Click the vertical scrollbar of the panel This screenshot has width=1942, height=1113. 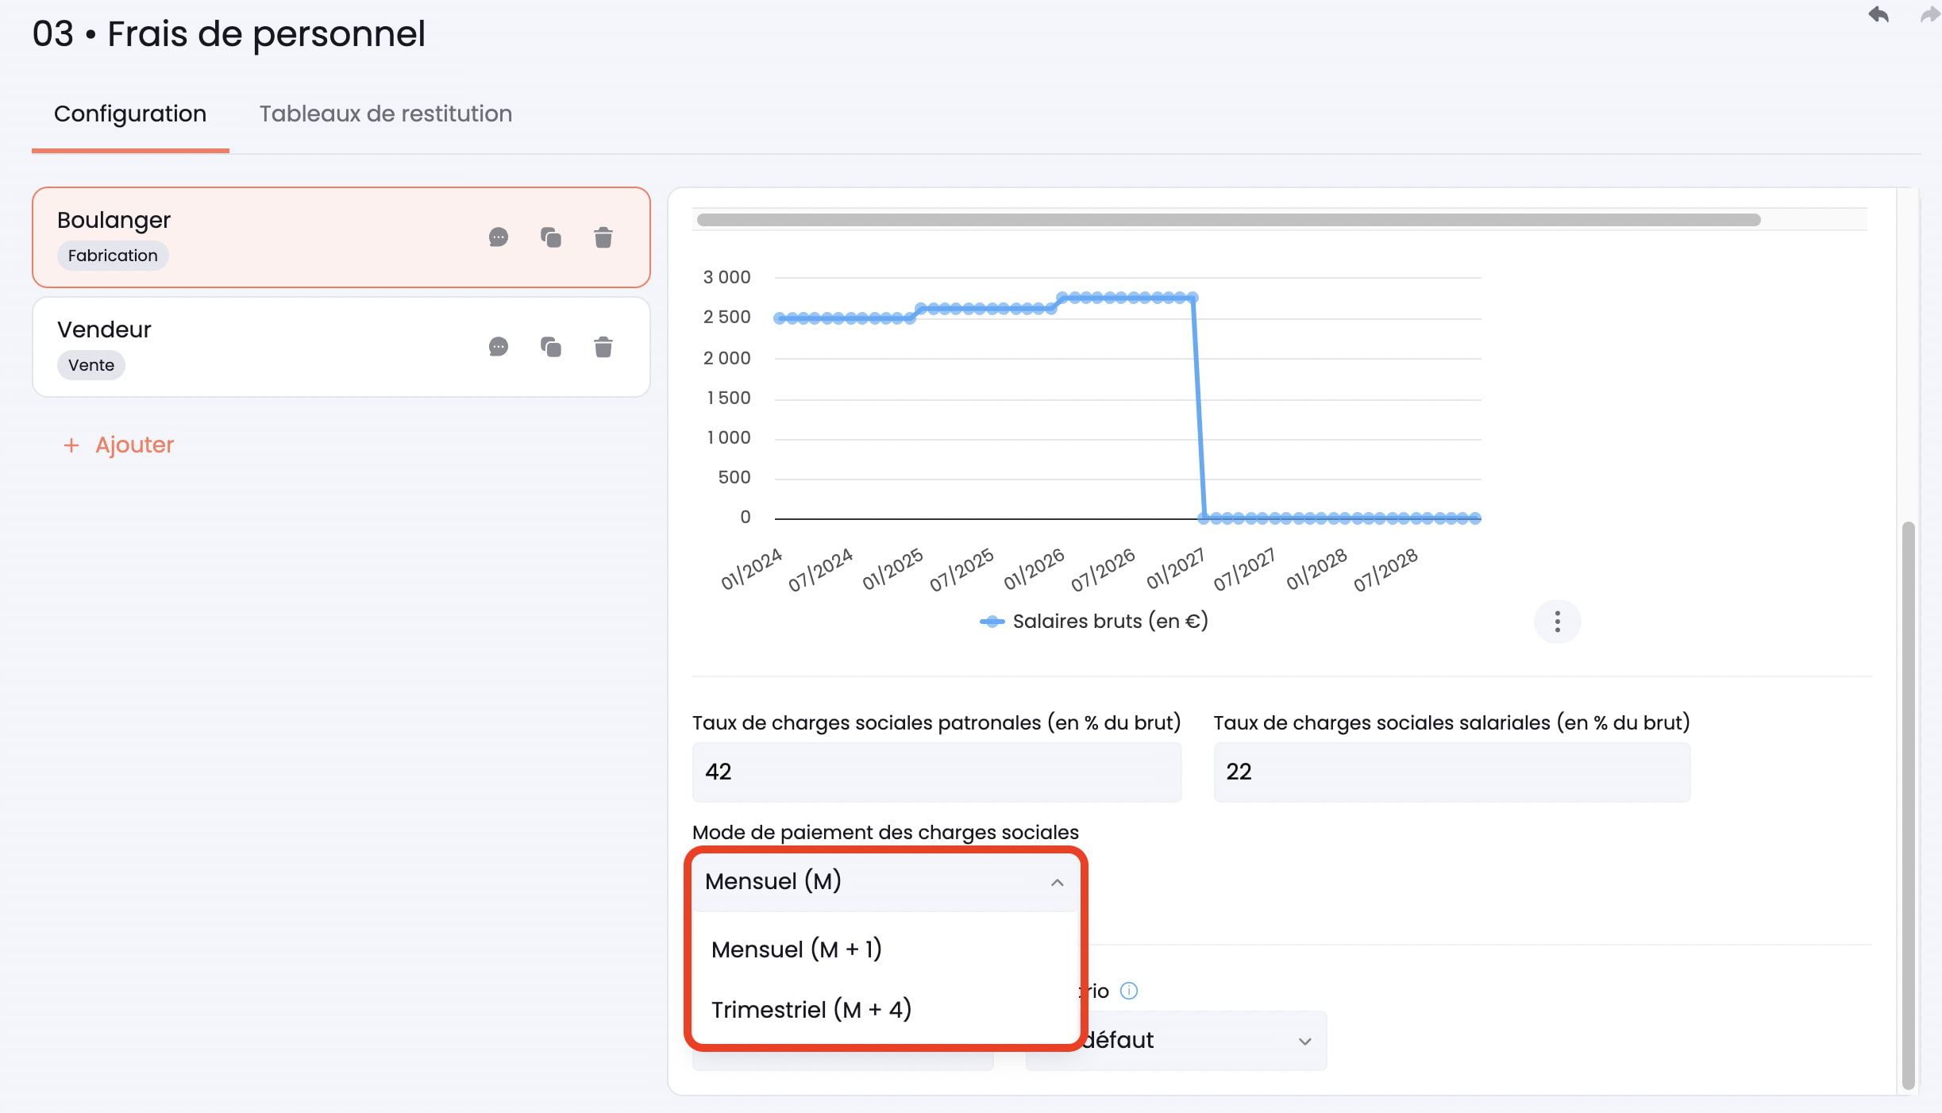(1909, 806)
